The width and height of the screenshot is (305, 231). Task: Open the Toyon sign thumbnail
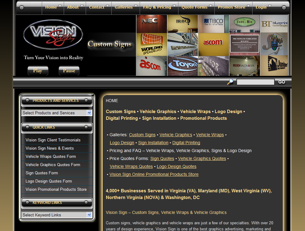tap(183, 66)
